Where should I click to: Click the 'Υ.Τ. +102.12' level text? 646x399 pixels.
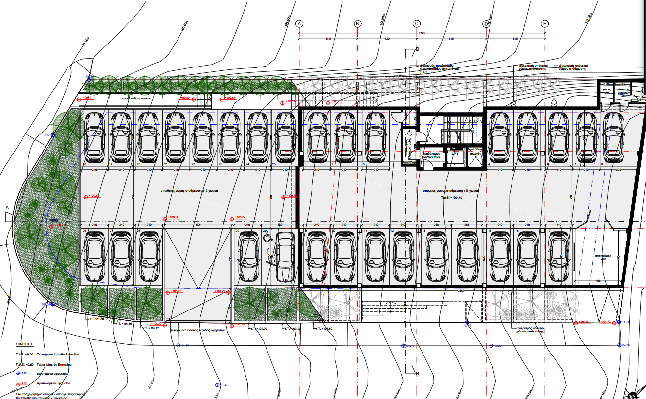(150, 328)
